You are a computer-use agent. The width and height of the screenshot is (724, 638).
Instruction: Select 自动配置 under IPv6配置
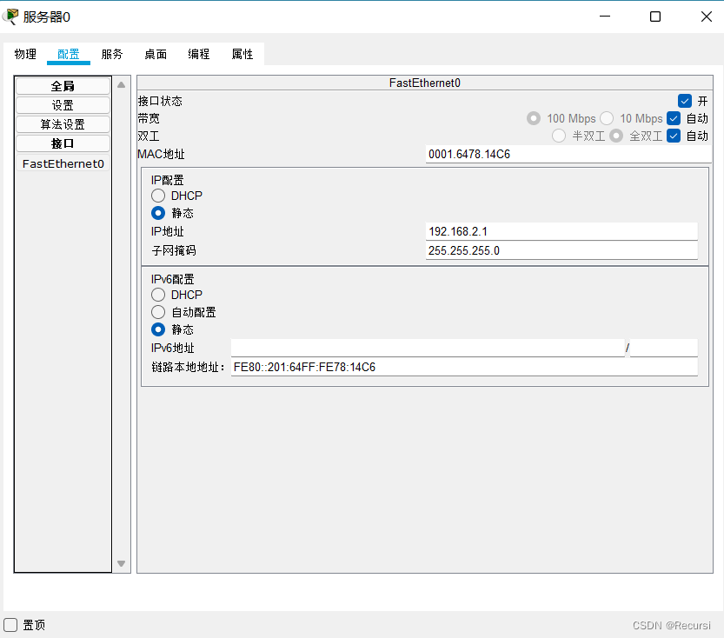click(158, 312)
